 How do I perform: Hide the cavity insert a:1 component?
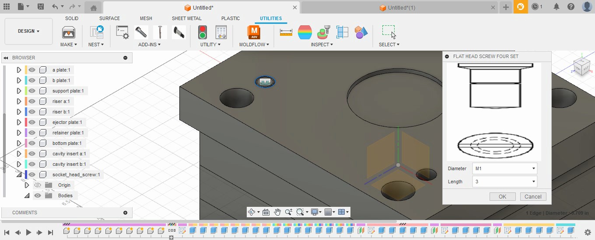click(x=32, y=154)
